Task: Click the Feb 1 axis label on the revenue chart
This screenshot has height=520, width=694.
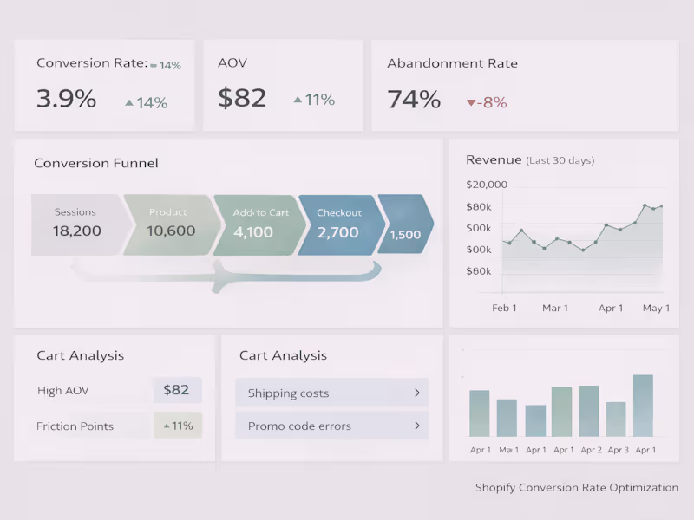Action: click(x=504, y=308)
